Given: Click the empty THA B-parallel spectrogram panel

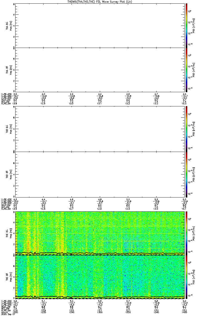Looking at the screenshot, I should coord(100,70).
